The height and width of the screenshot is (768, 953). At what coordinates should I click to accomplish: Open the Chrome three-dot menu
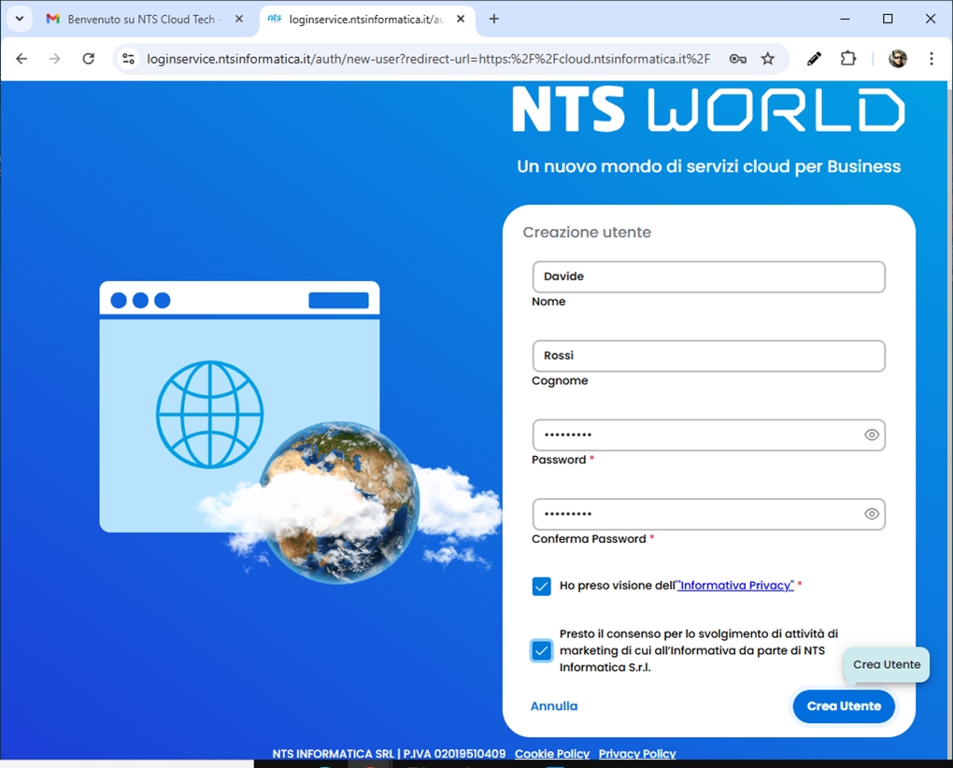tap(932, 59)
